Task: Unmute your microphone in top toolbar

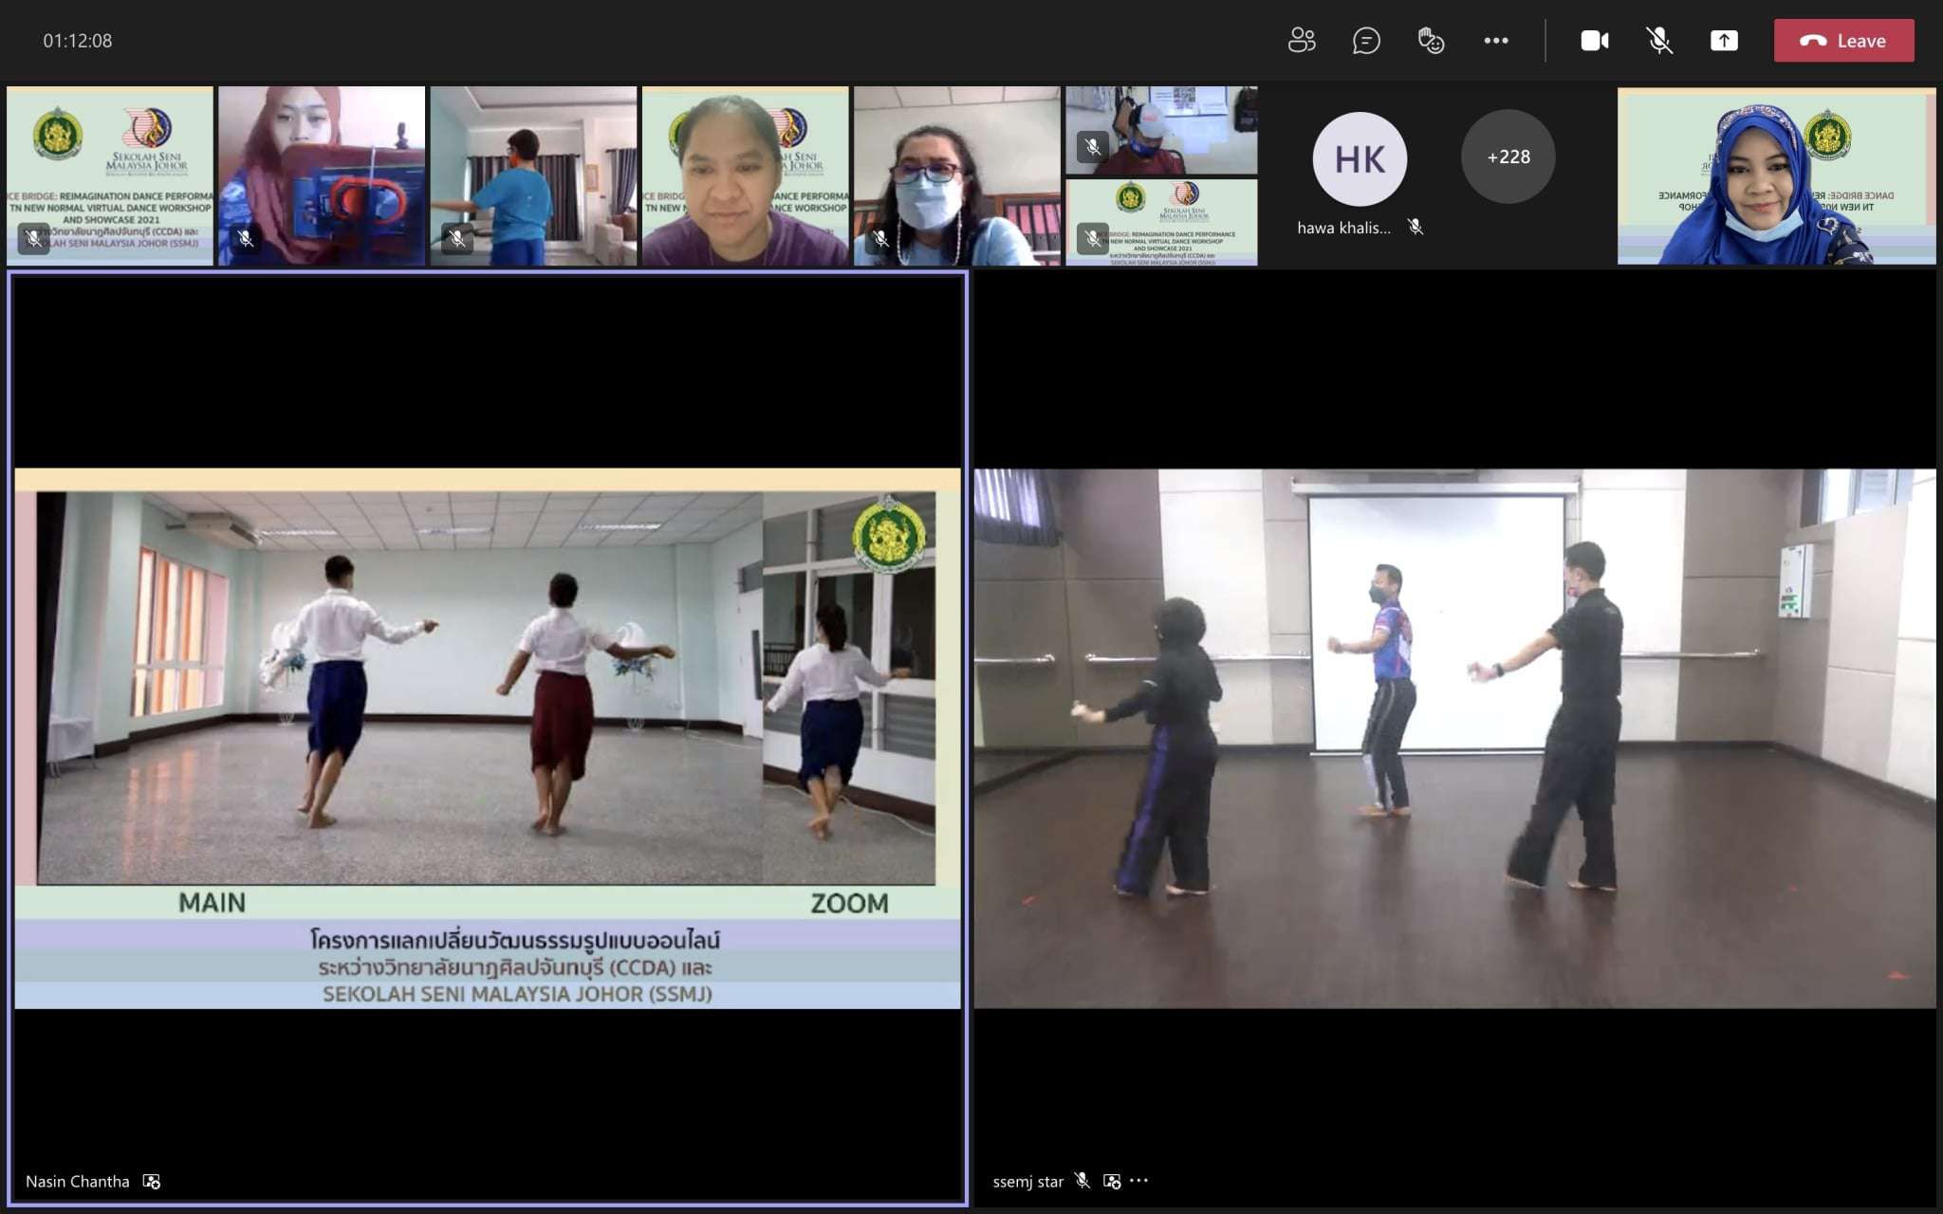Action: (x=1658, y=41)
